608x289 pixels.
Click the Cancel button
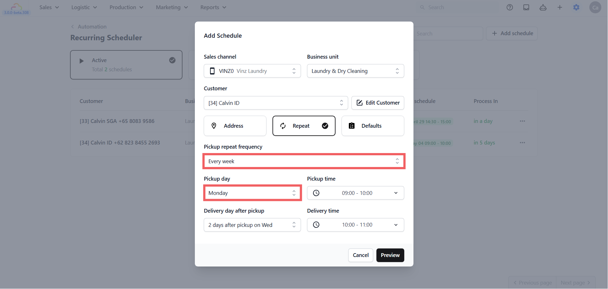pyautogui.click(x=361, y=255)
